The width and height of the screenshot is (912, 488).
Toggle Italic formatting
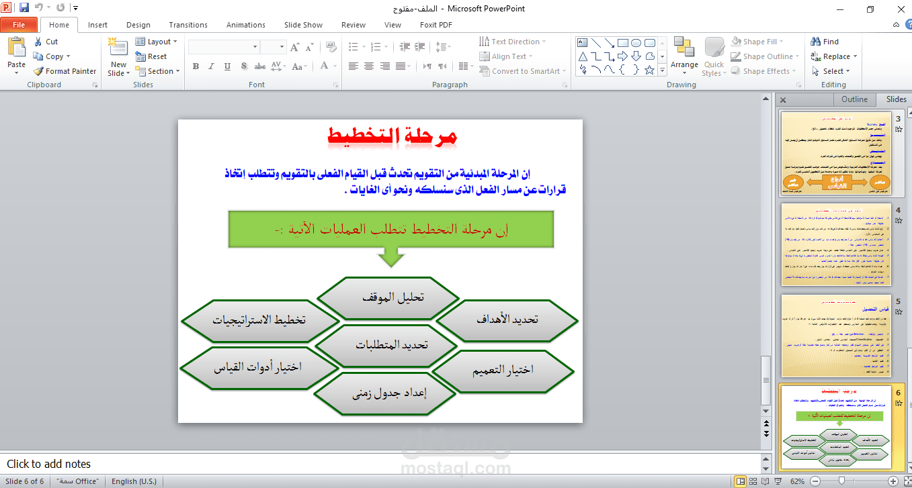[211, 66]
